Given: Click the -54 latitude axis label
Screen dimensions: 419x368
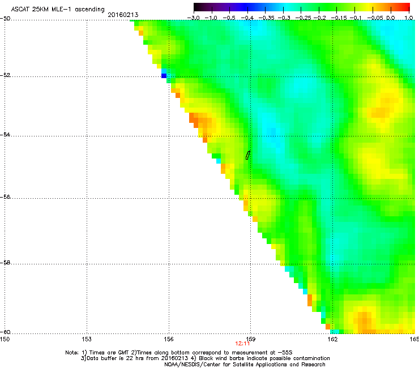Looking at the screenshot, I should [x=5, y=134].
